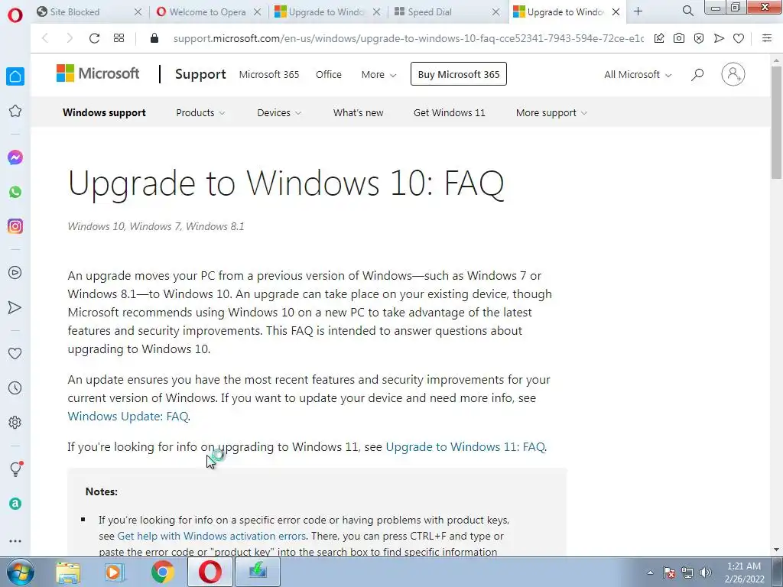Image resolution: width=783 pixels, height=587 pixels.
Task: Reload the current page
Action: coord(94,38)
